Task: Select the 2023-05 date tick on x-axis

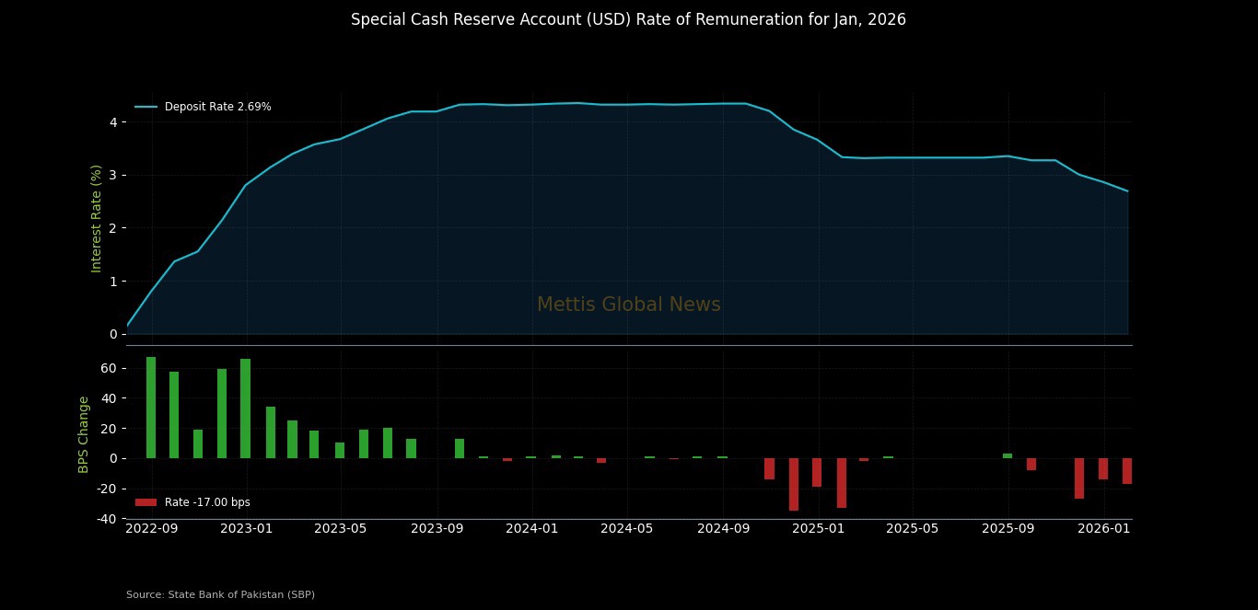Action: [x=342, y=528]
